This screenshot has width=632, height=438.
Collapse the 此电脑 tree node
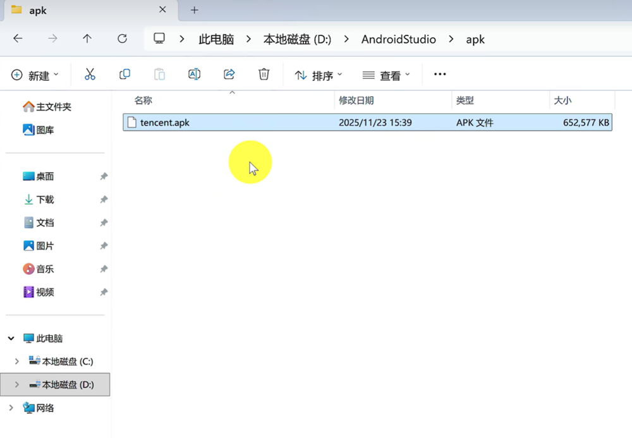tap(11, 339)
